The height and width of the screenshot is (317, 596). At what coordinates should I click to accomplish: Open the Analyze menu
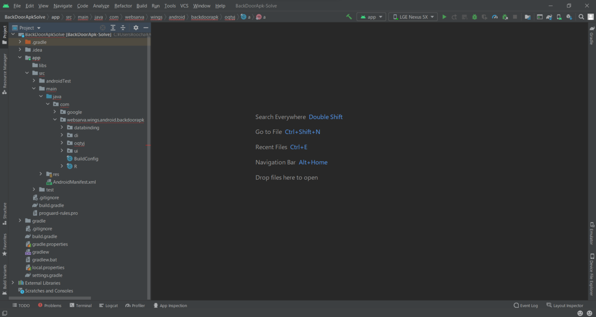[x=101, y=6]
